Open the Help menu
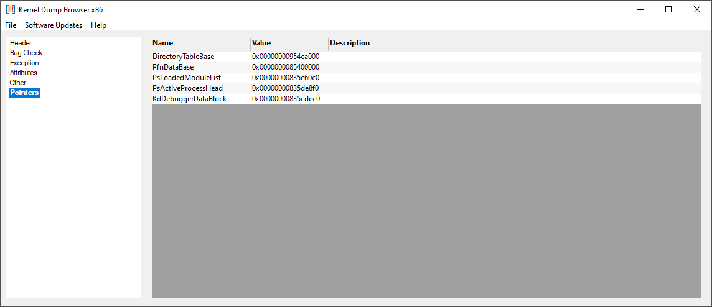The image size is (712, 307). pyautogui.click(x=98, y=25)
